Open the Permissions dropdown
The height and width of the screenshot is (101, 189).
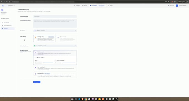pos(55,31)
